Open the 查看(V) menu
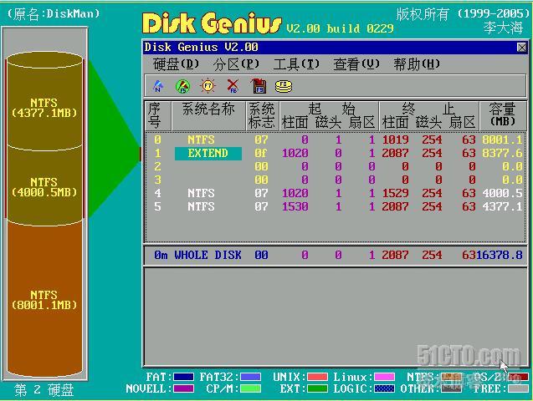Image resolution: width=533 pixels, height=401 pixels. 356,64
